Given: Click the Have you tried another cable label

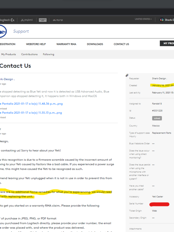Looking at the screenshot, I should tap(136, 188).
